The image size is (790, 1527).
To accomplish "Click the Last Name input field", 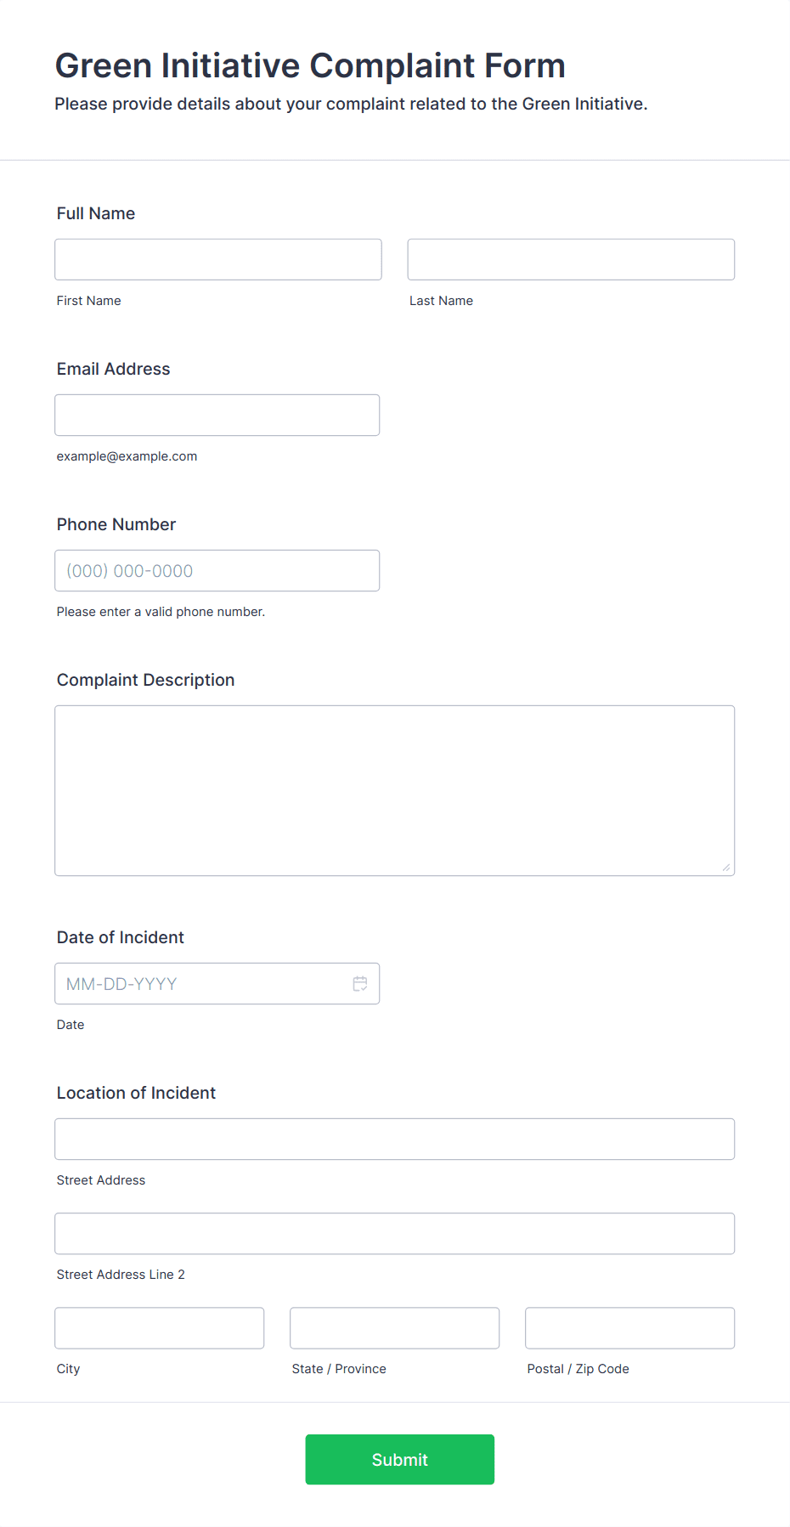I will (571, 259).
